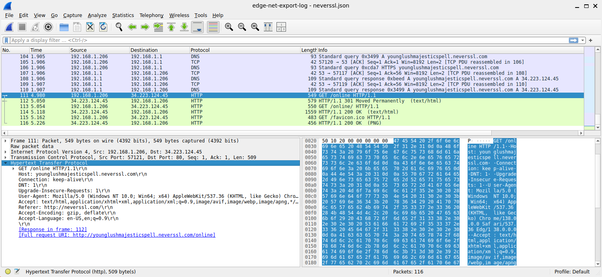Viewport: 602px width, 277px height.
Task: Open capture file properties icon in status bar
Action: click(17, 272)
